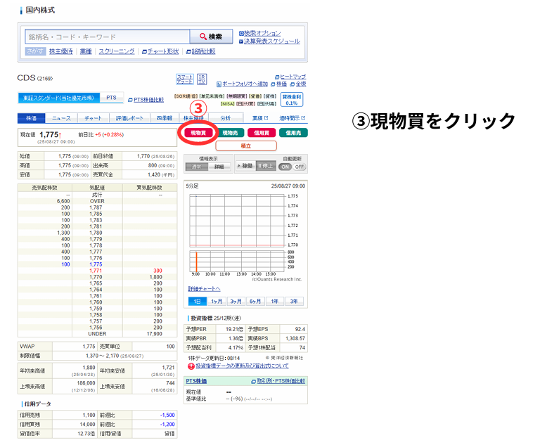Screen dimensions: 540x445
Task: Select the 3ヶ月 chart period
Action: (236, 301)
